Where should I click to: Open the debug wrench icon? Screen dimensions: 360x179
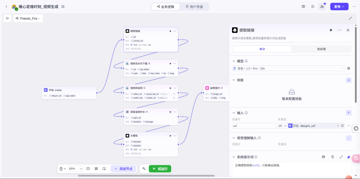[144, 169]
